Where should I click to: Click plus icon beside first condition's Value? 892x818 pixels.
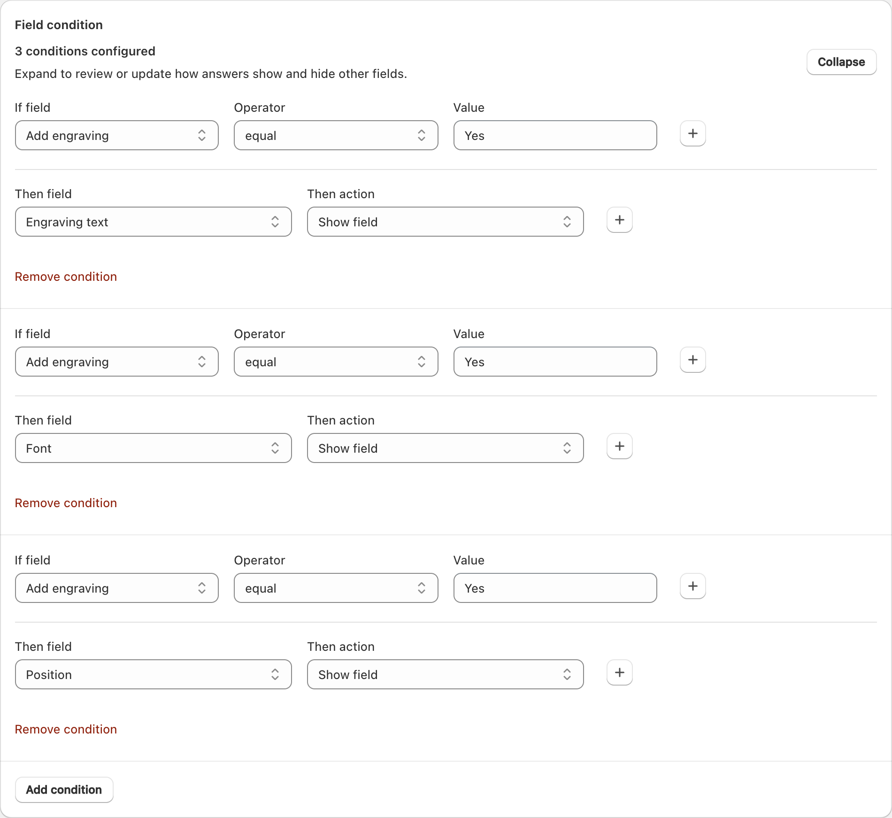click(693, 134)
